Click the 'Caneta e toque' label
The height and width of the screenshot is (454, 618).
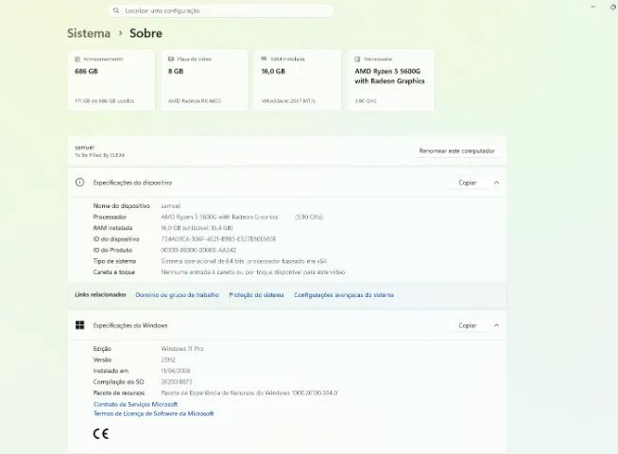pos(114,272)
